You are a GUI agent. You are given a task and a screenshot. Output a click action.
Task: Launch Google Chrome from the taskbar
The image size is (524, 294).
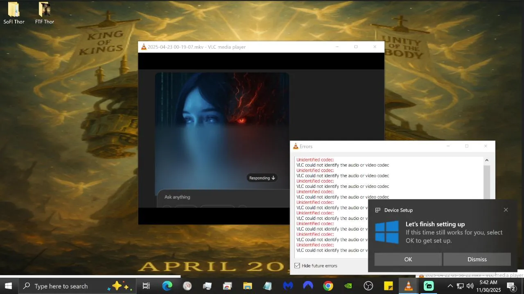(328, 286)
